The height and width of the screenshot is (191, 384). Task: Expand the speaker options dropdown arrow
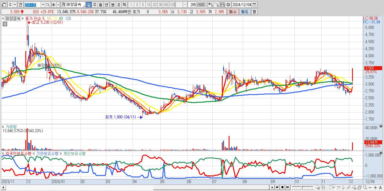click(58, 5)
